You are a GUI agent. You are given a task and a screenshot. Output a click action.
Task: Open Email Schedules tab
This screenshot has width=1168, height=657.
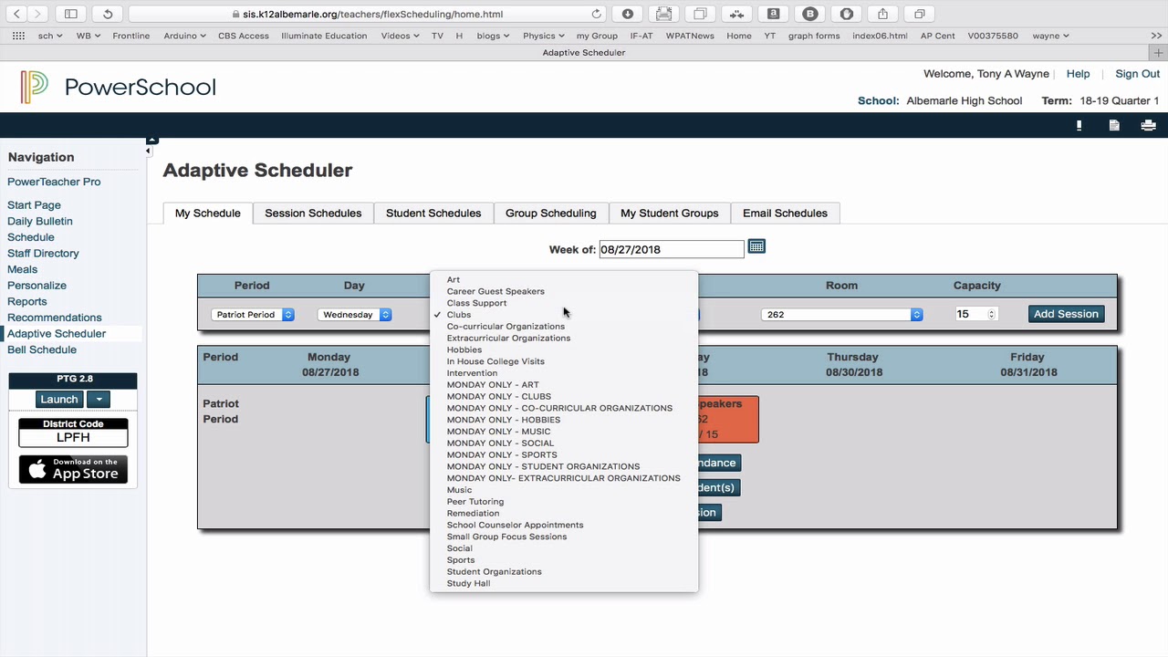785,213
